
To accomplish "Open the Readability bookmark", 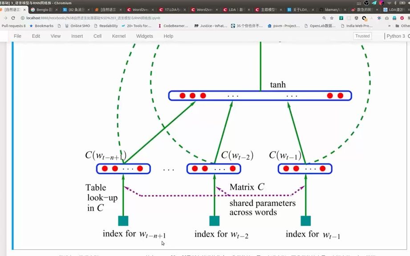I will [106, 26].
